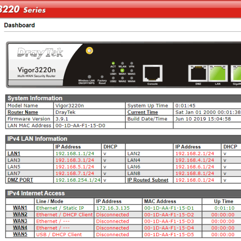Click routed subnet address 192.168.0.1/24

coord(195,180)
